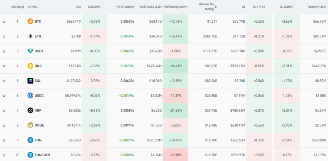328x161 pixels.
Task: Click SOL open interest $2.70B
Action: [x=240, y=81]
